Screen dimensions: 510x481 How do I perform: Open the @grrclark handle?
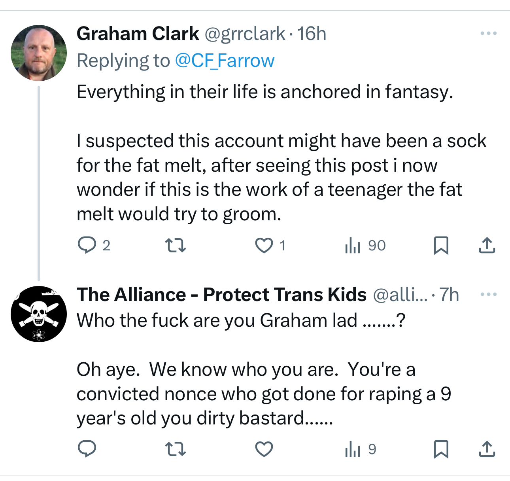pos(245,34)
